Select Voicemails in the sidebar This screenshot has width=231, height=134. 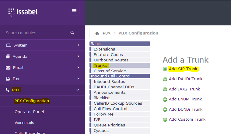(x=24, y=123)
